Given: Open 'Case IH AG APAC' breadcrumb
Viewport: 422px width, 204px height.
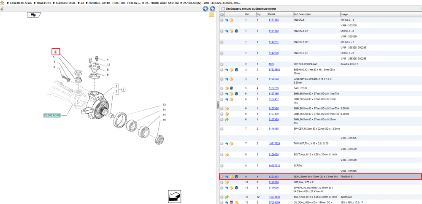Looking at the screenshot, I should pyautogui.click(x=21, y=3).
